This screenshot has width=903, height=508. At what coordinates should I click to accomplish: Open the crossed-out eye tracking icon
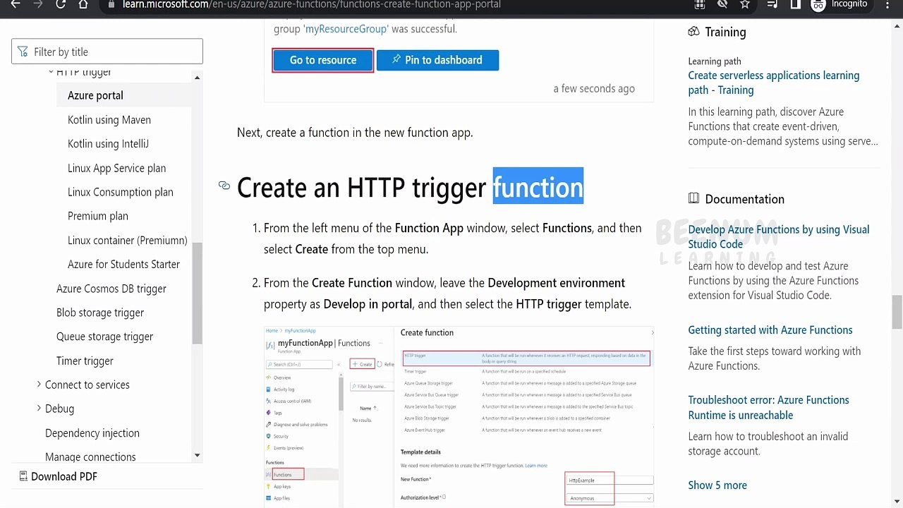click(722, 4)
